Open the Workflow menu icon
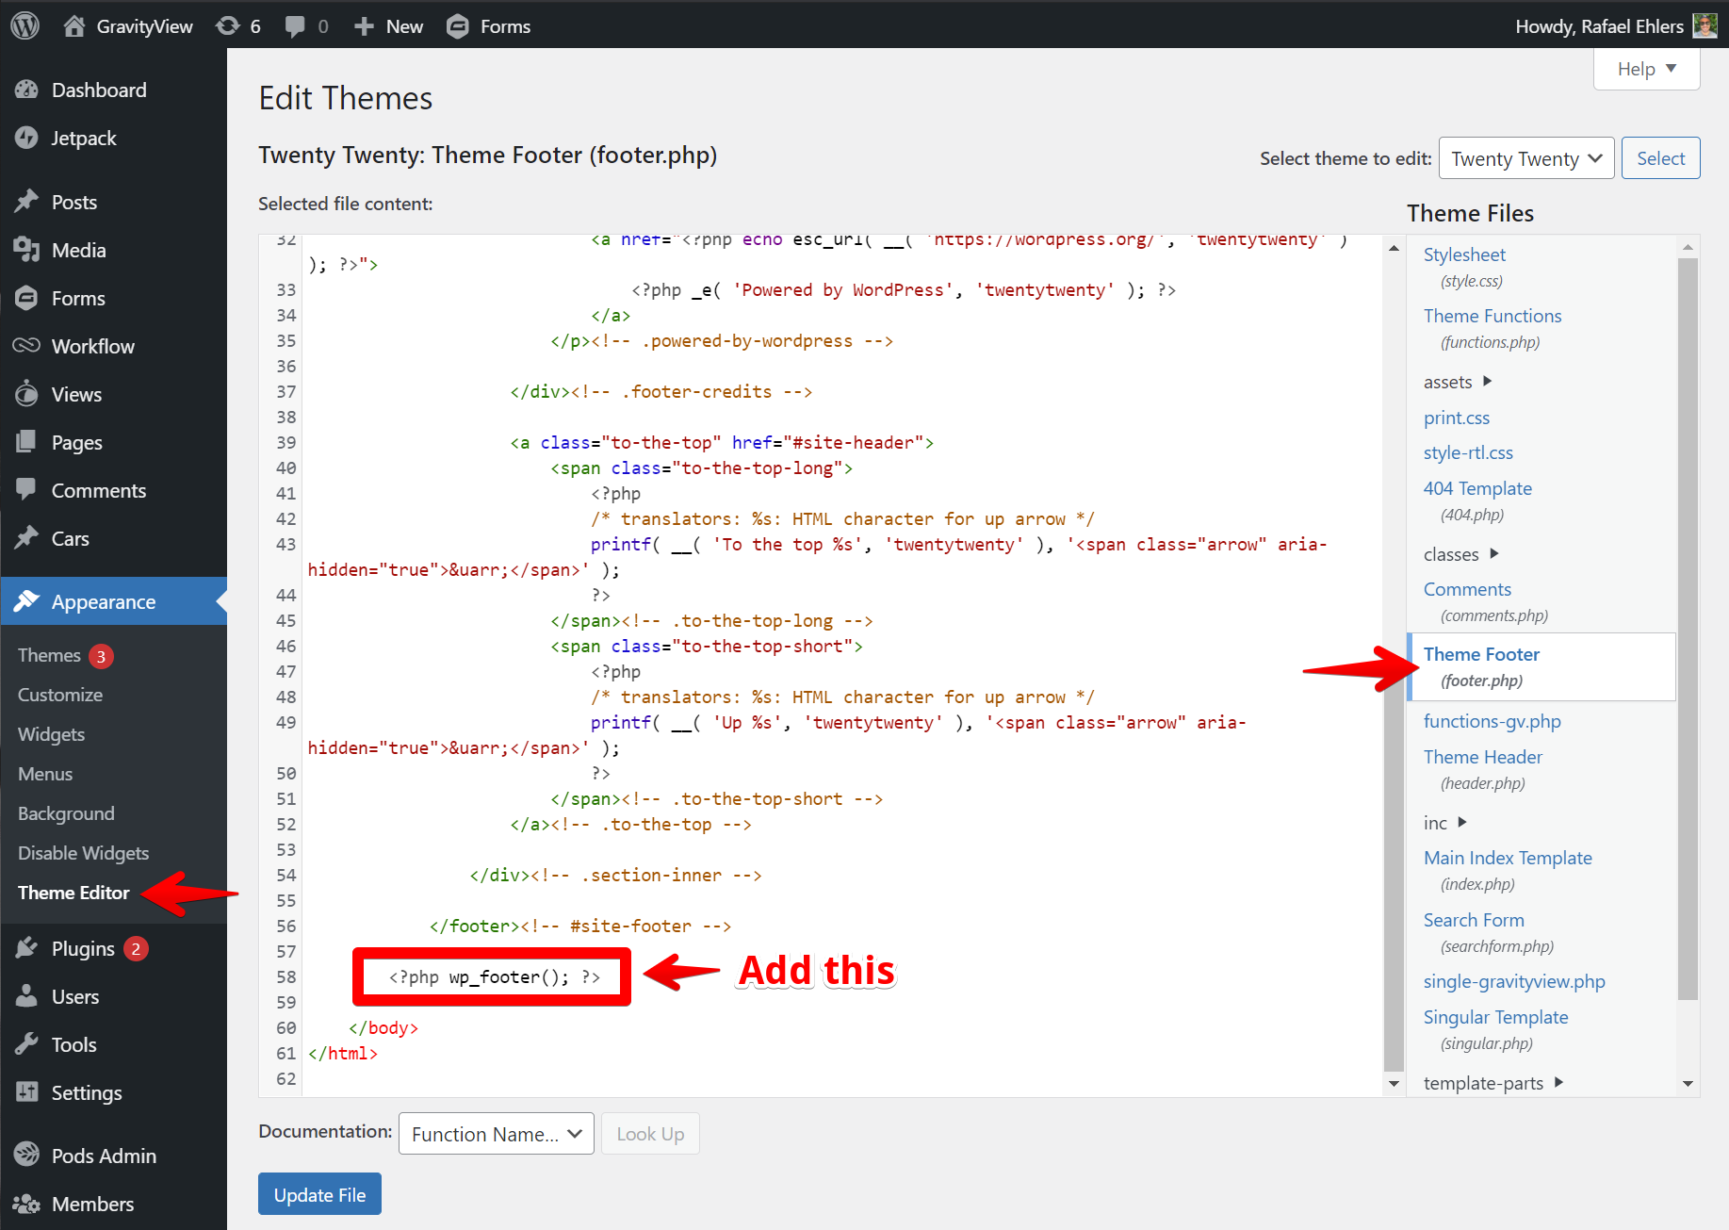 tap(26, 346)
